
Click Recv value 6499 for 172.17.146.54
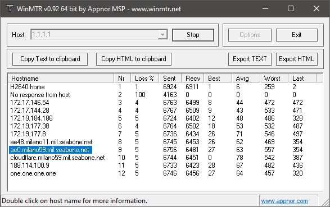coord(192,103)
